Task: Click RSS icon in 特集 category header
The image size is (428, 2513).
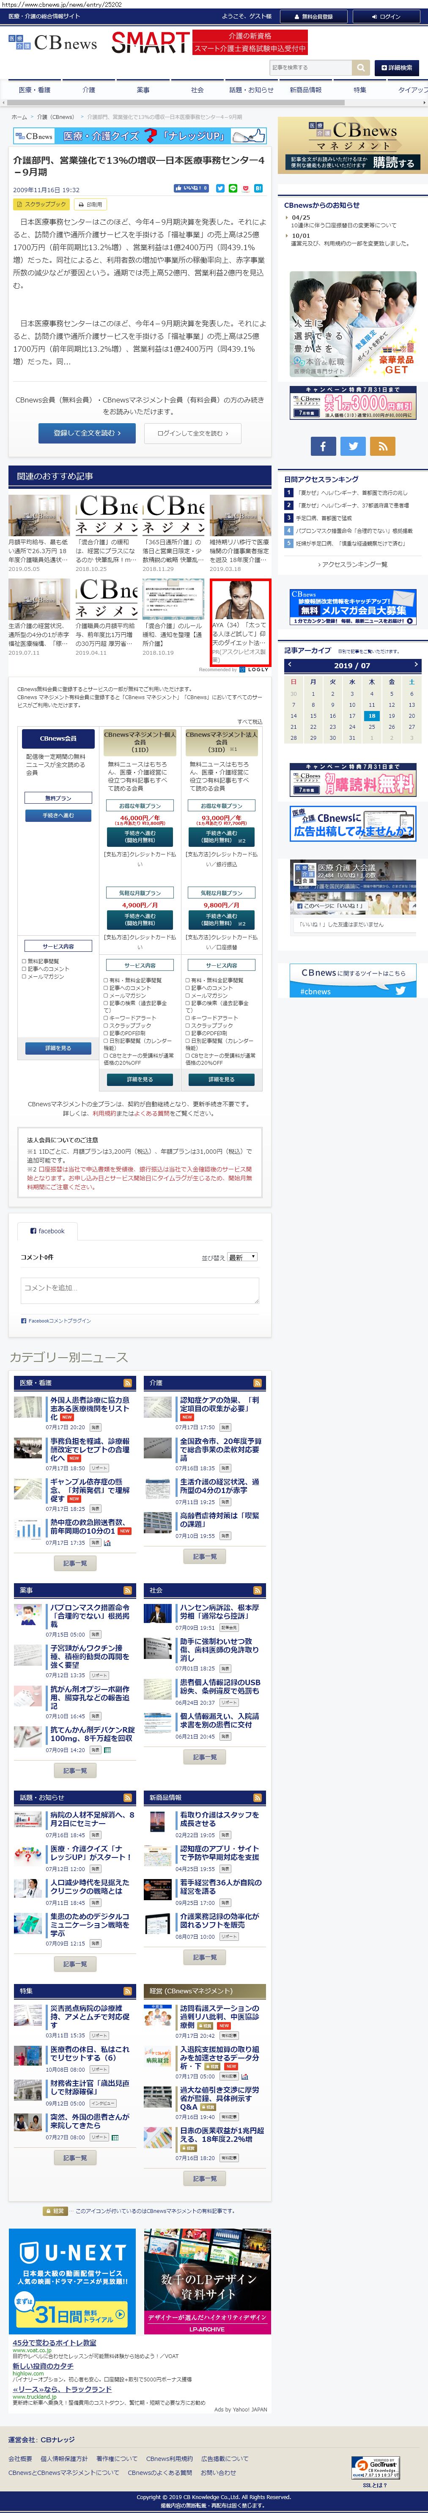Action: (128, 1991)
